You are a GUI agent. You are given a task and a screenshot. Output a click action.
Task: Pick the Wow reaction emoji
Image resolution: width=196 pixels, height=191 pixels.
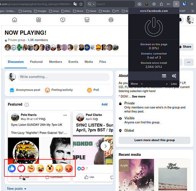[50, 168]
